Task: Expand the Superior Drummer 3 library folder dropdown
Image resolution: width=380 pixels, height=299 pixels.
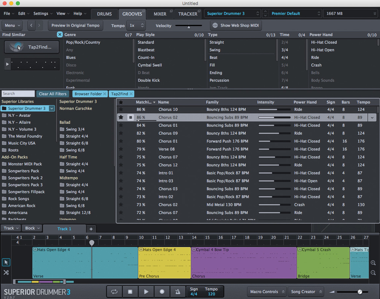Action: [52, 108]
